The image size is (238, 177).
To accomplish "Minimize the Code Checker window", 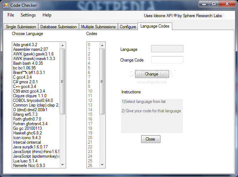I will [204, 4].
